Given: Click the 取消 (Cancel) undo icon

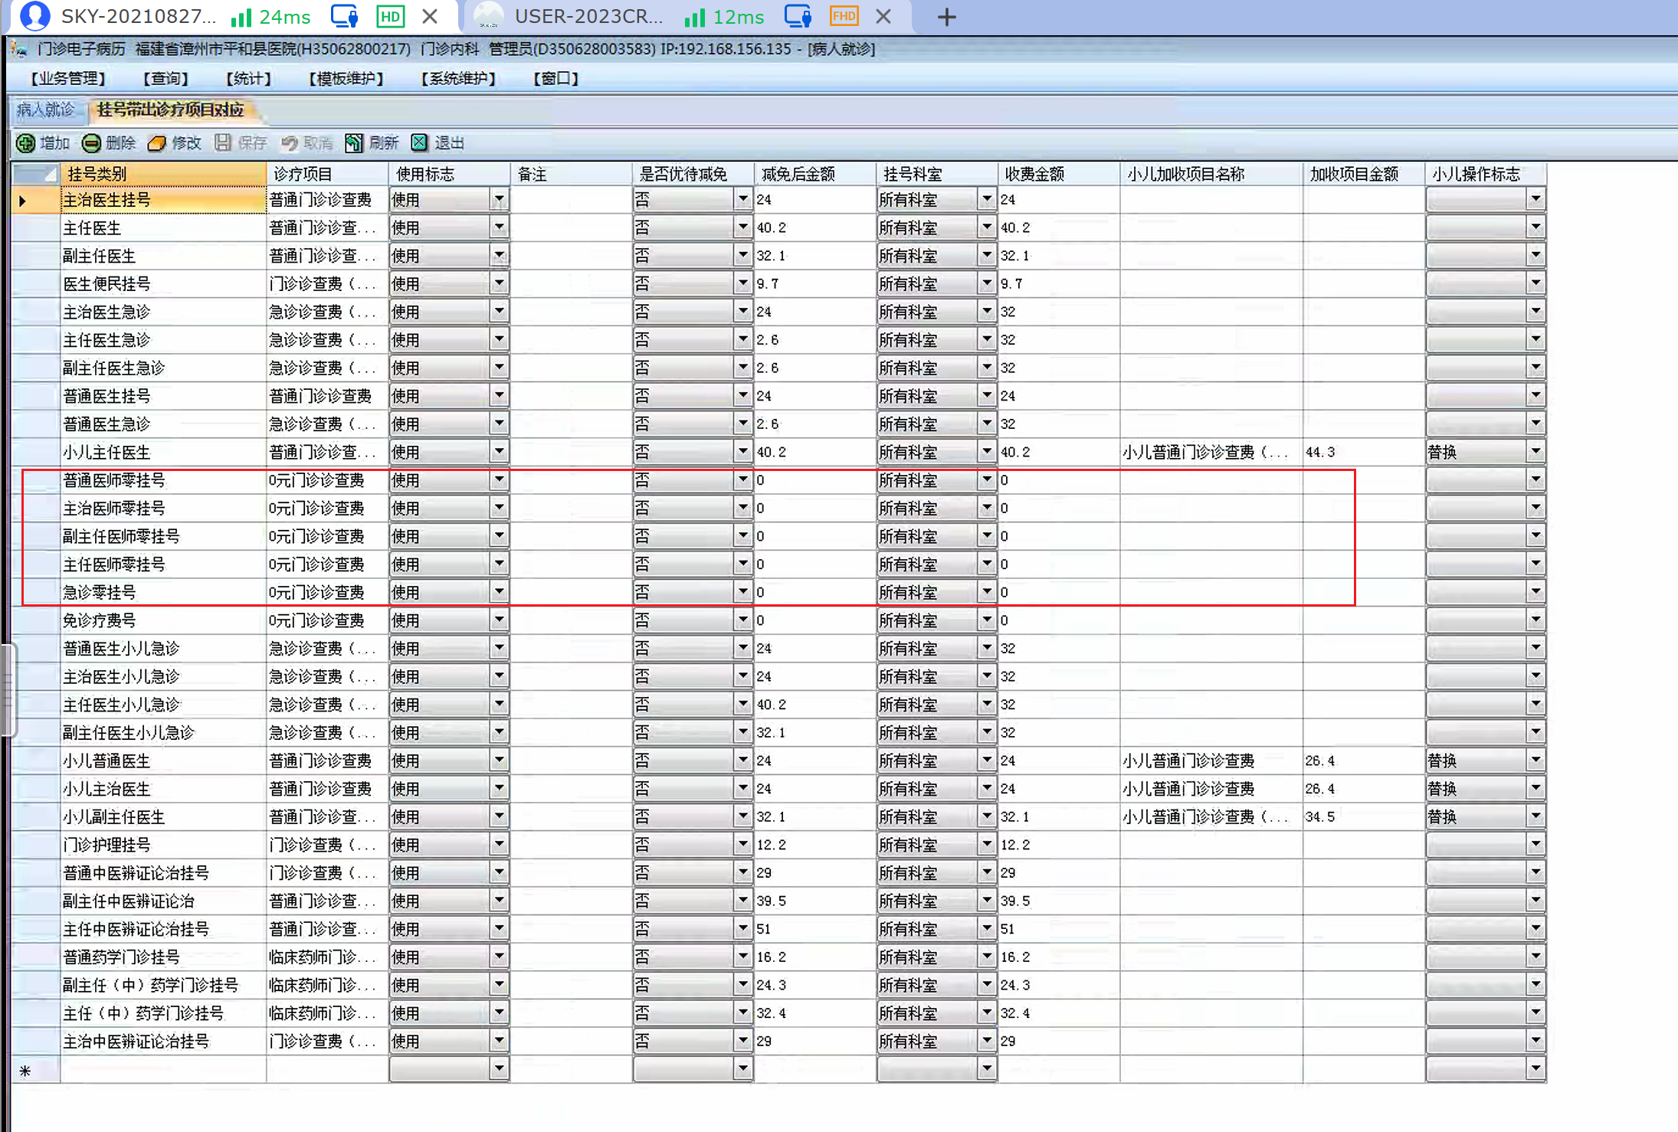Looking at the screenshot, I should [x=290, y=143].
